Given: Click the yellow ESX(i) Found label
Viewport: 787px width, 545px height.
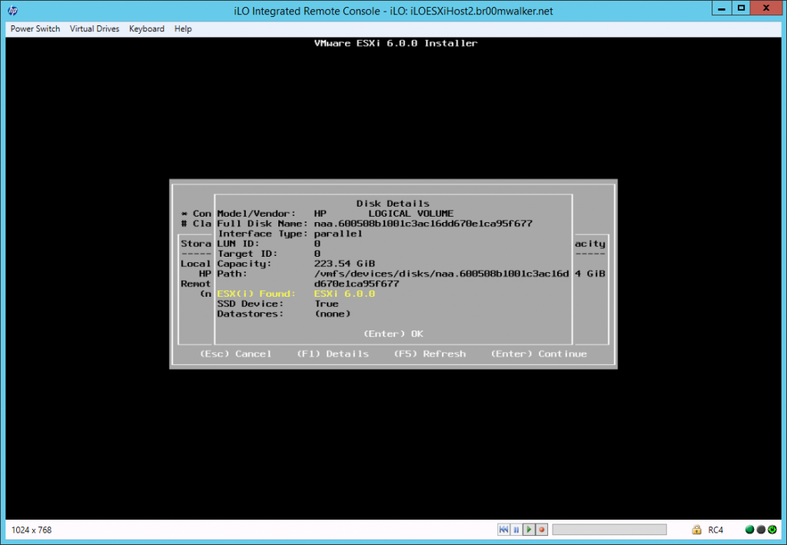Looking at the screenshot, I should [x=257, y=294].
